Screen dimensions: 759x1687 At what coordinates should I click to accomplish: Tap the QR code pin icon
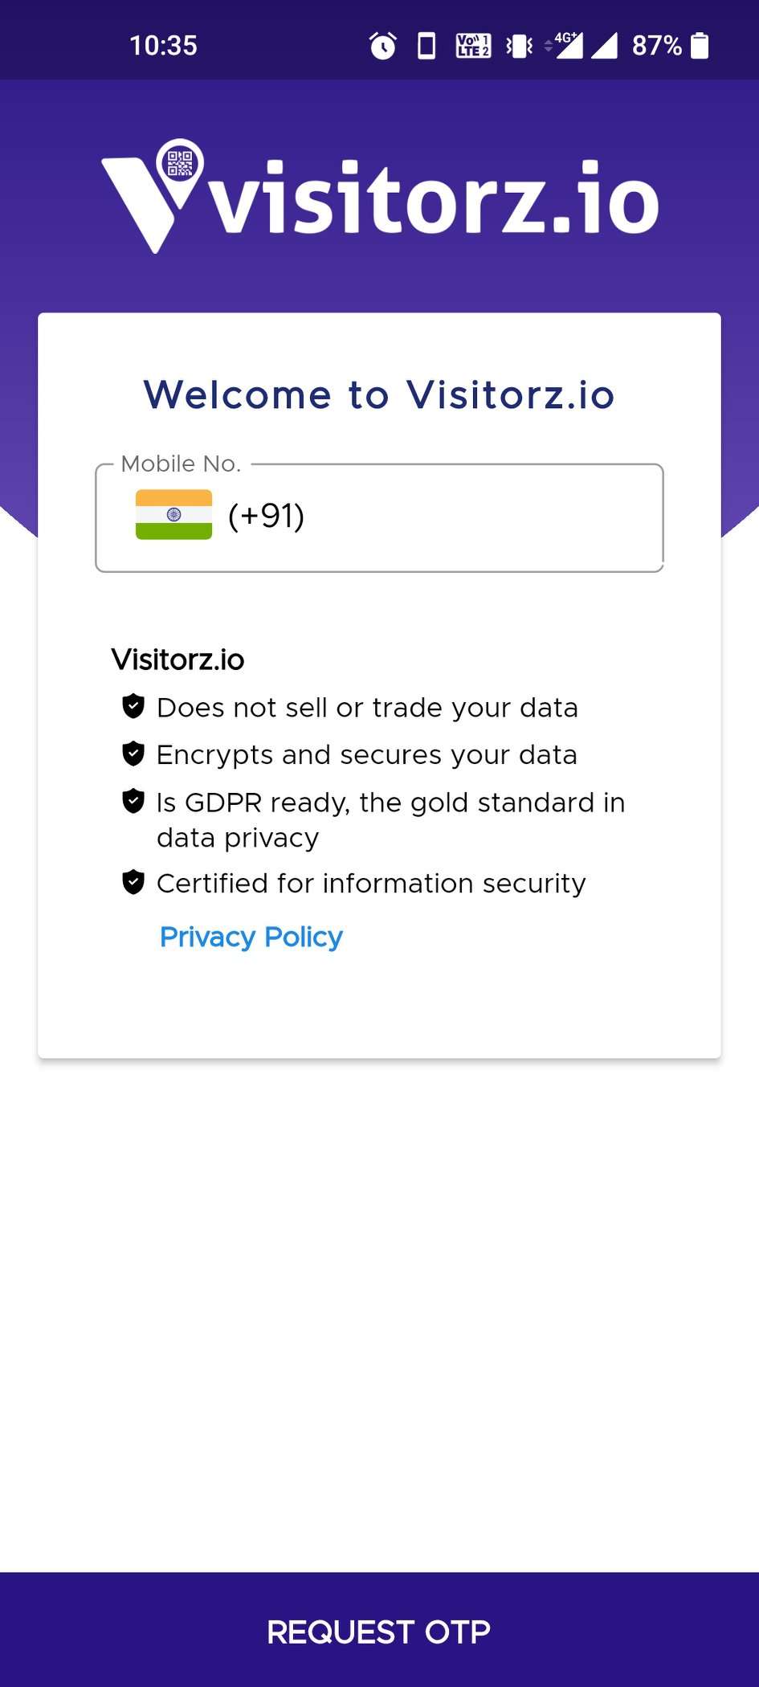click(180, 164)
